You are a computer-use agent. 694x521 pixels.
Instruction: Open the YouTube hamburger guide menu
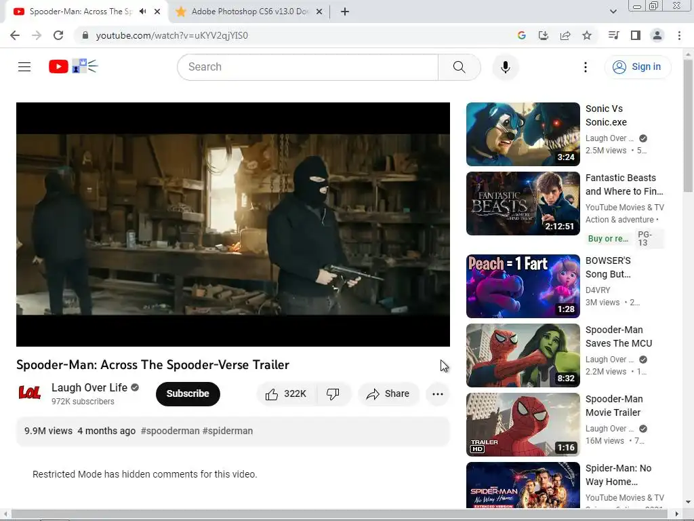[24, 67]
